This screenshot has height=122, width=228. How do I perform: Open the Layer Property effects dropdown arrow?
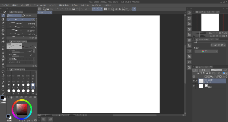click(225, 45)
